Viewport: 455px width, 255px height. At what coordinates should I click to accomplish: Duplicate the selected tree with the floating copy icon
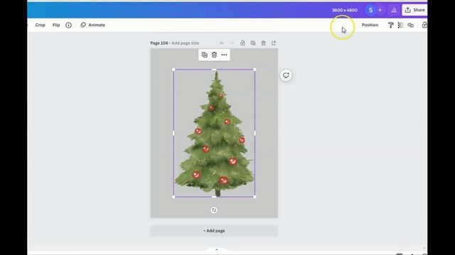204,55
